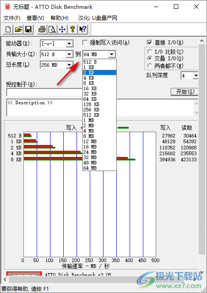Select 32 KB from the list
207x293 pixels.
(100, 94)
